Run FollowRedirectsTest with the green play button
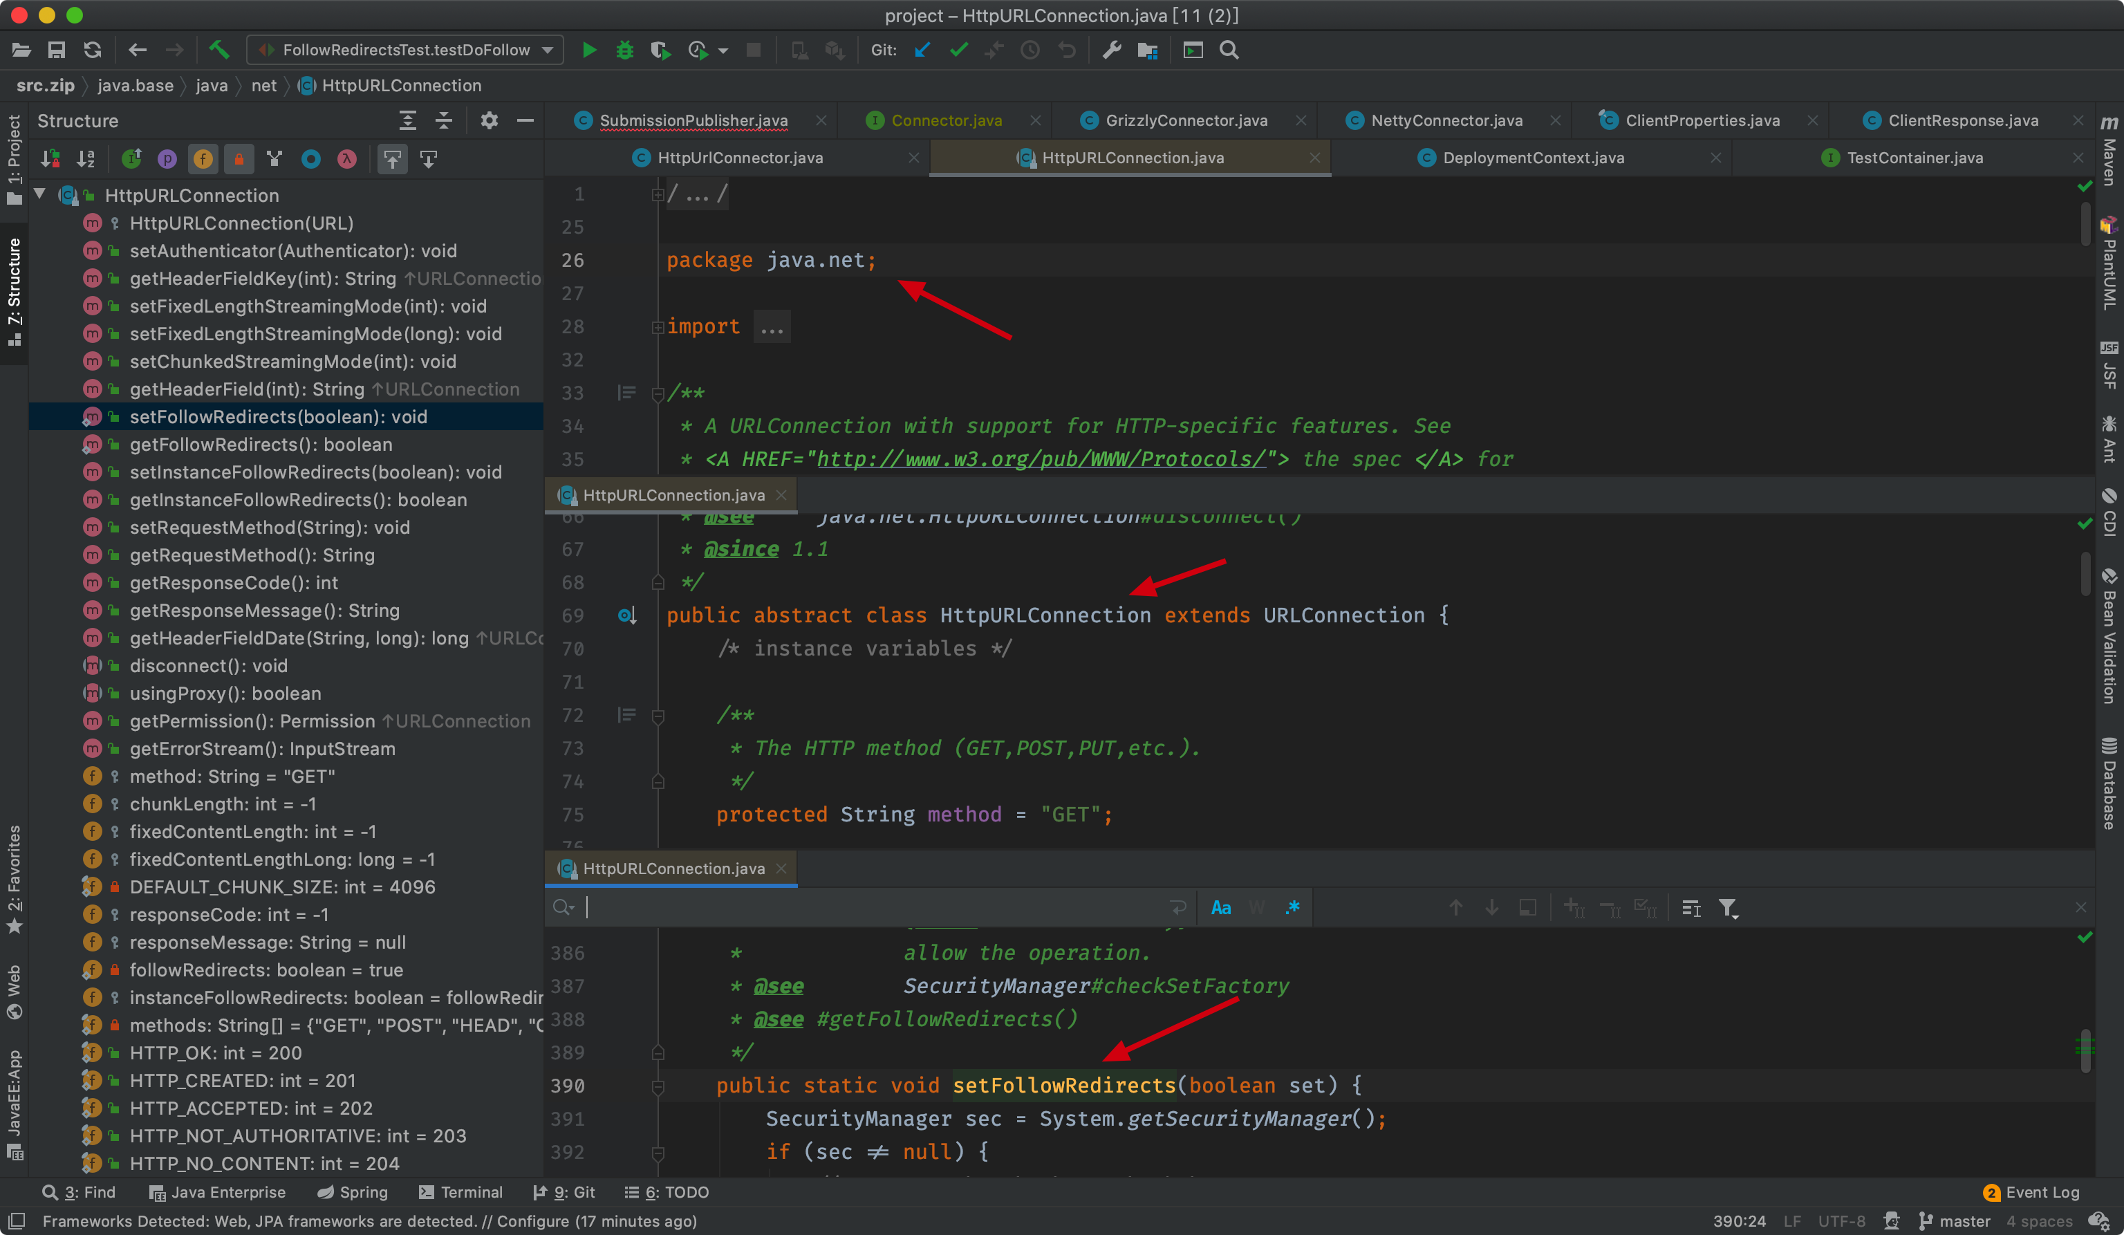2124x1235 pixels. pos(589,50)
